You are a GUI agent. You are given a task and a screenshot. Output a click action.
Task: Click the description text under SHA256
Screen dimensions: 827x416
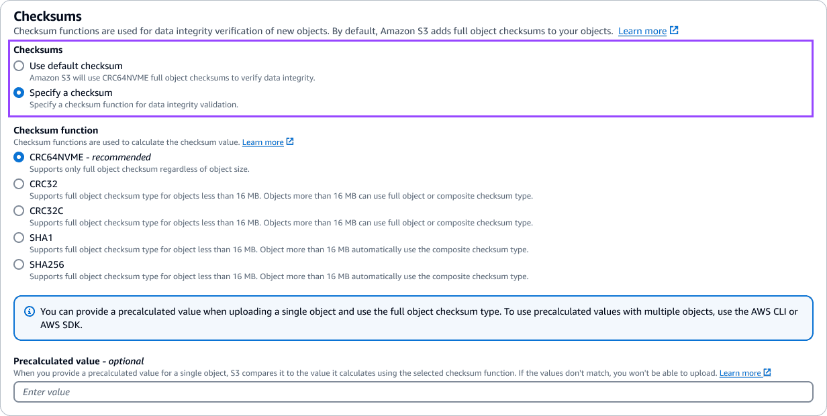click(279, 276)
